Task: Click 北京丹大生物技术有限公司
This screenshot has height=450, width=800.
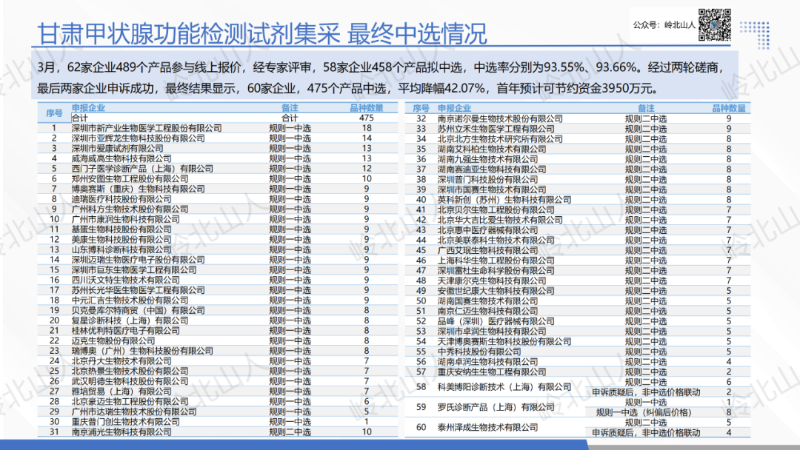Action: point(121,361)
